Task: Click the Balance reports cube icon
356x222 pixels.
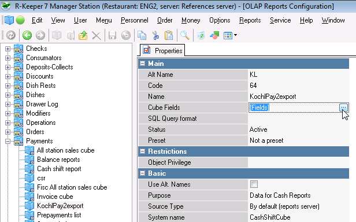Action: [29, 160]
